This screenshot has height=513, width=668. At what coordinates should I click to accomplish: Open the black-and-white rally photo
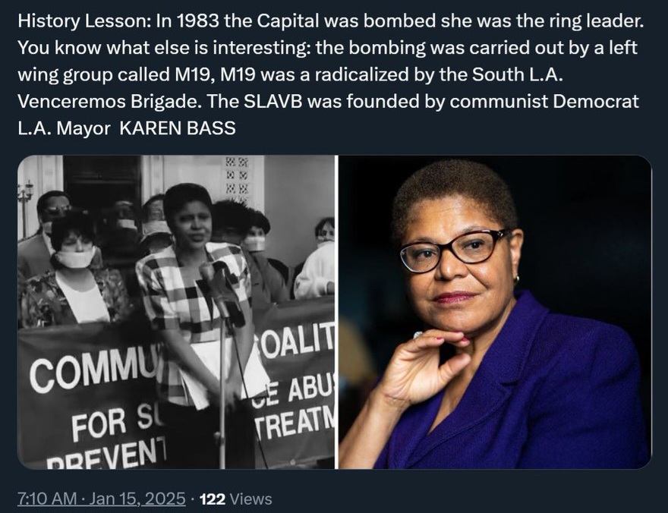(x=176, y=312)
